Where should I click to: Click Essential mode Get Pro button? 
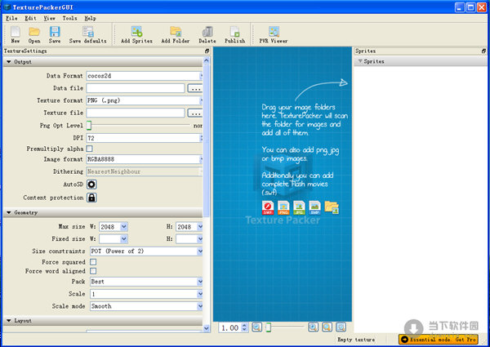[438, 339]
